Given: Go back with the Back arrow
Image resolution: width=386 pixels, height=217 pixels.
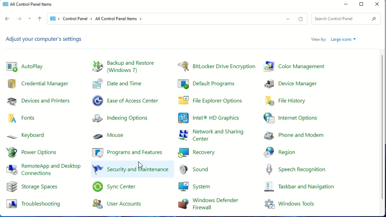Looking at the screenshot, I should pos(7,19).
